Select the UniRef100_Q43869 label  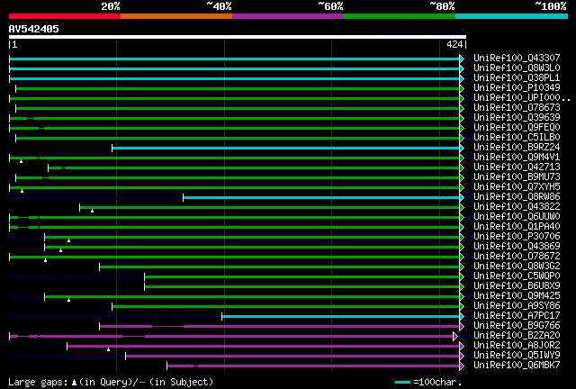[x=517, y=247]
